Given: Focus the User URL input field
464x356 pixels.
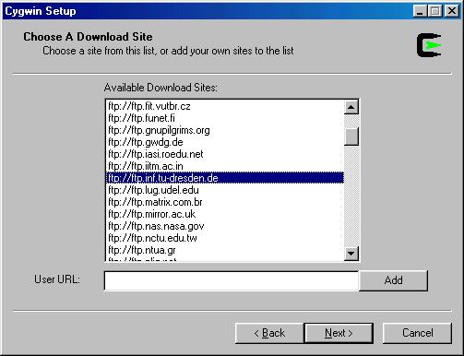Looking at the screenshot, I should click(232, 280).
